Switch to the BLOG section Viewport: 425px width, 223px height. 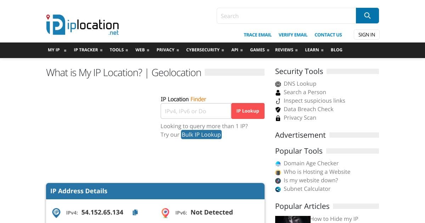click(x=336, y=50)
